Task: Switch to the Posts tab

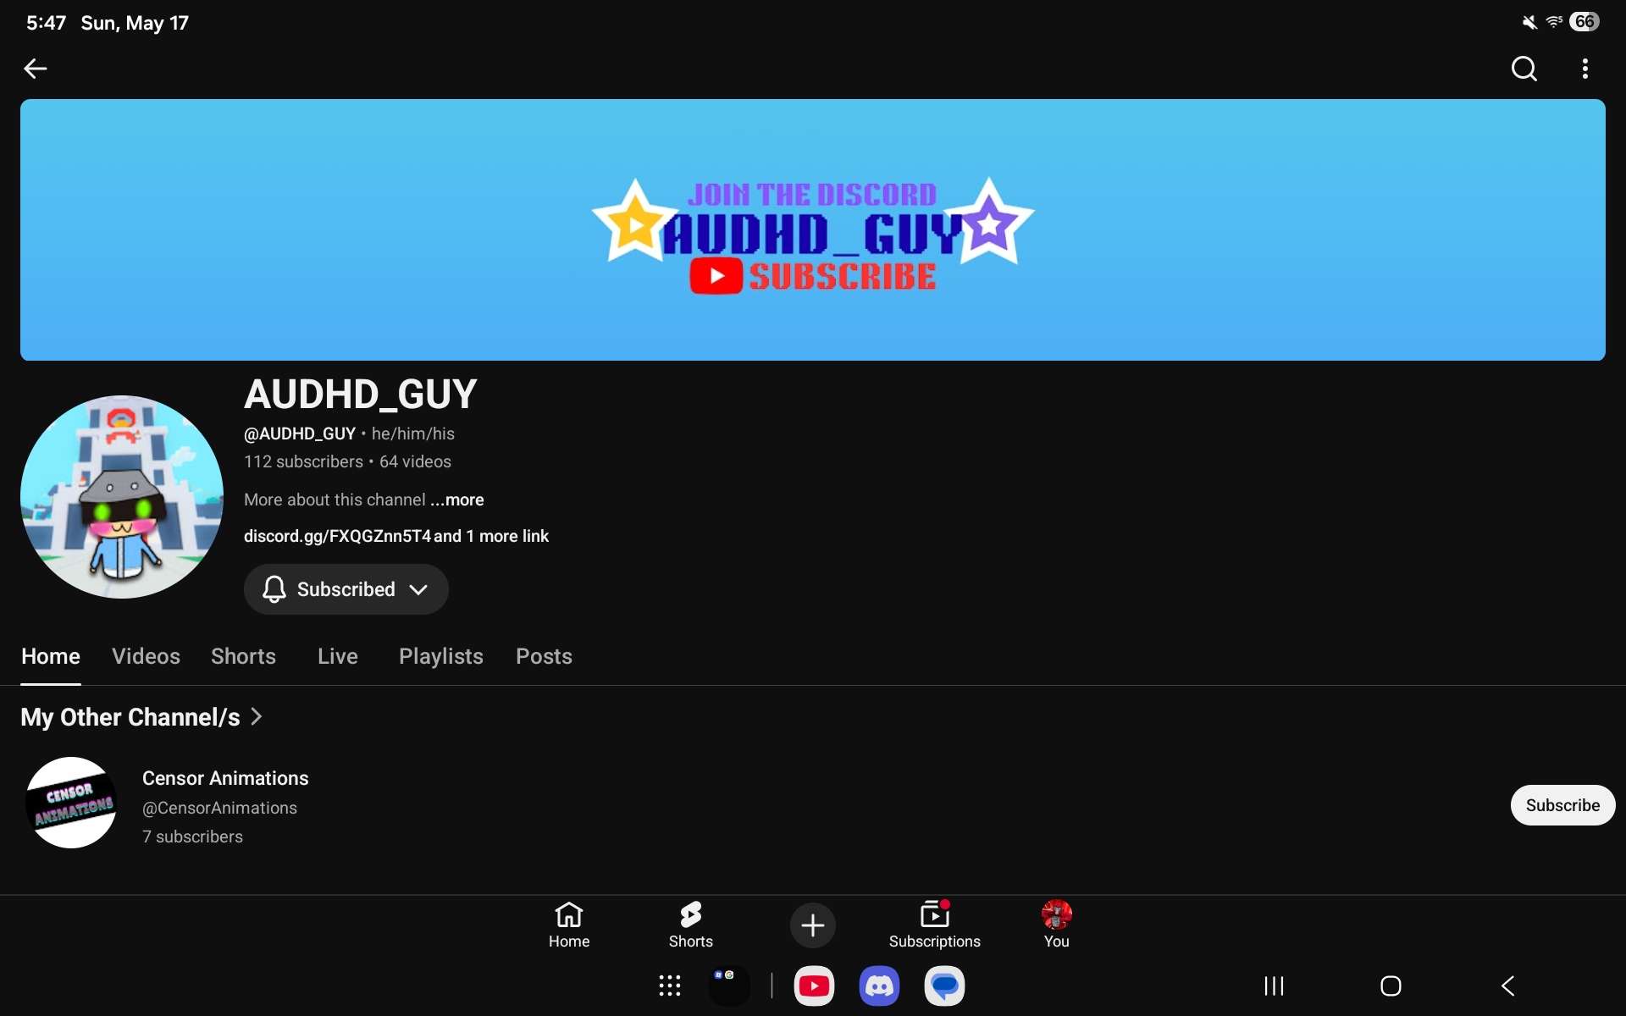Action: pyautogui.click(x=544, y=656)
